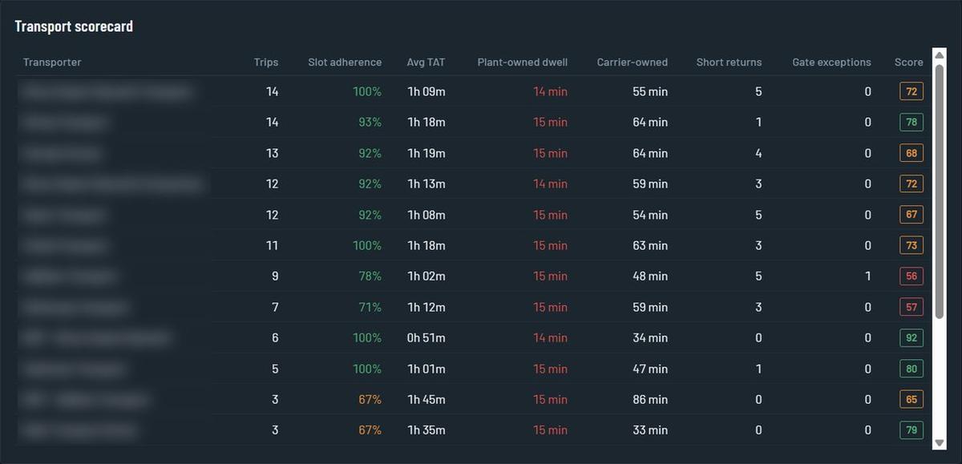Select the 33 min carrier-owned value
962x464 pixels.
coord(650,430)
